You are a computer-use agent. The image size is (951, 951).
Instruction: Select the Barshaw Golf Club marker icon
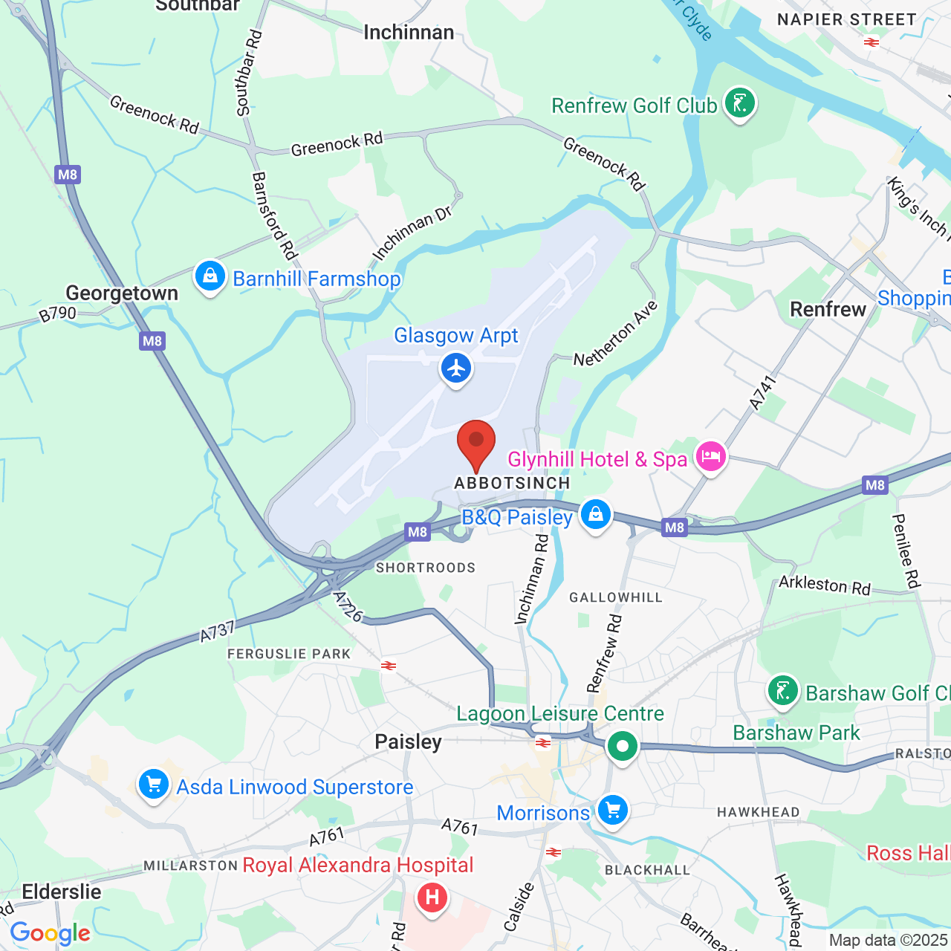pyautogui.click(x=783, y=692)
